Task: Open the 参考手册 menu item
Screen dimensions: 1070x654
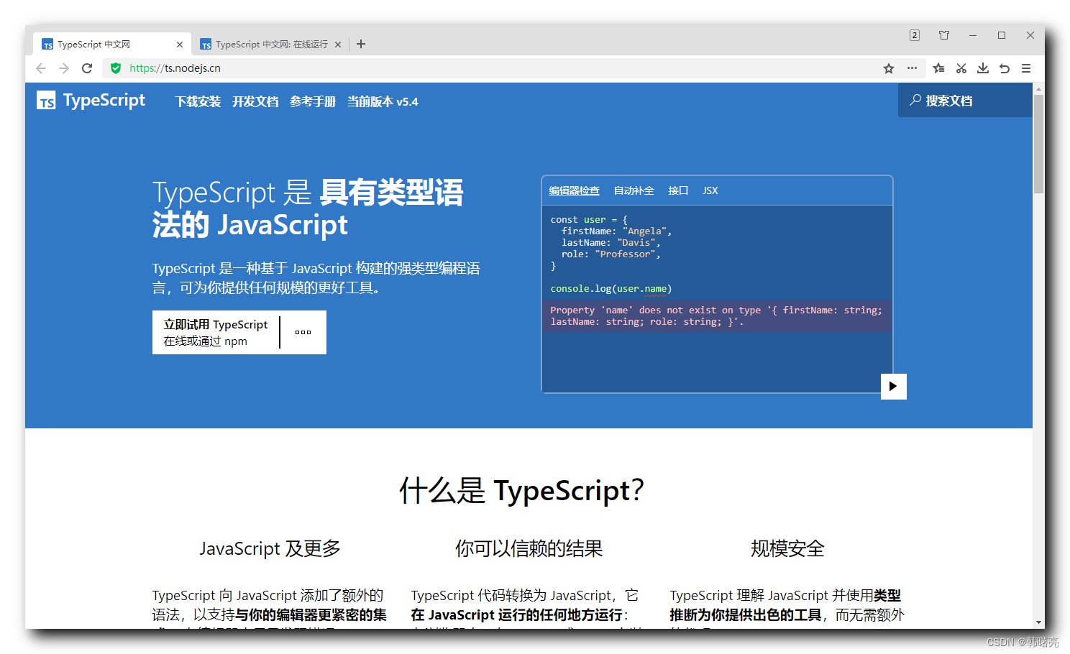Action: 313,101
